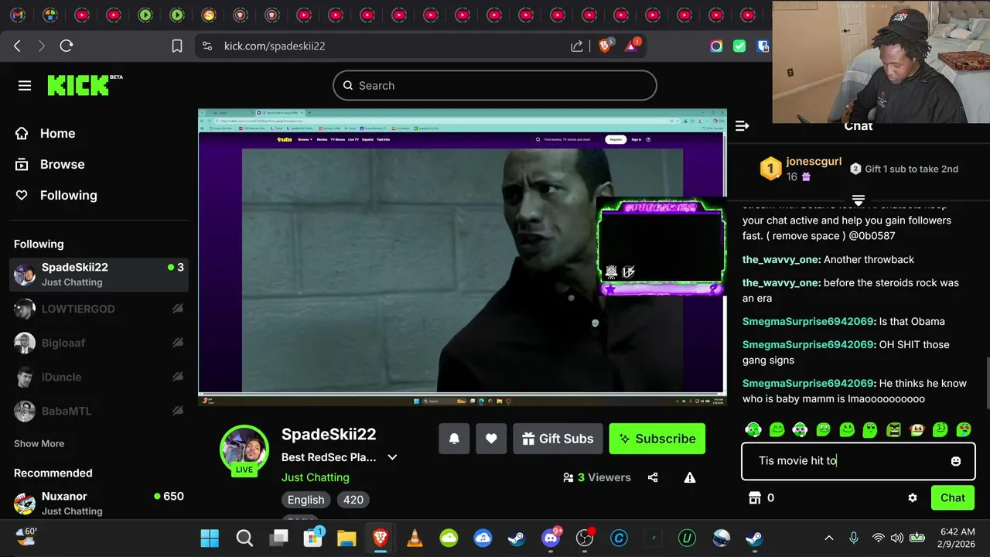
Task: Go to Home in sidebar
Action: (46, 133)
